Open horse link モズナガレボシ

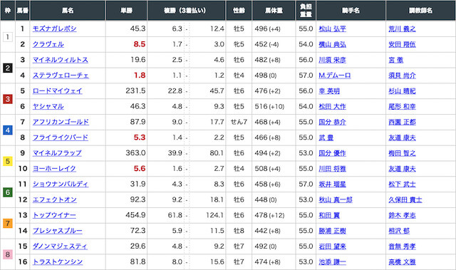click(54, 28)
